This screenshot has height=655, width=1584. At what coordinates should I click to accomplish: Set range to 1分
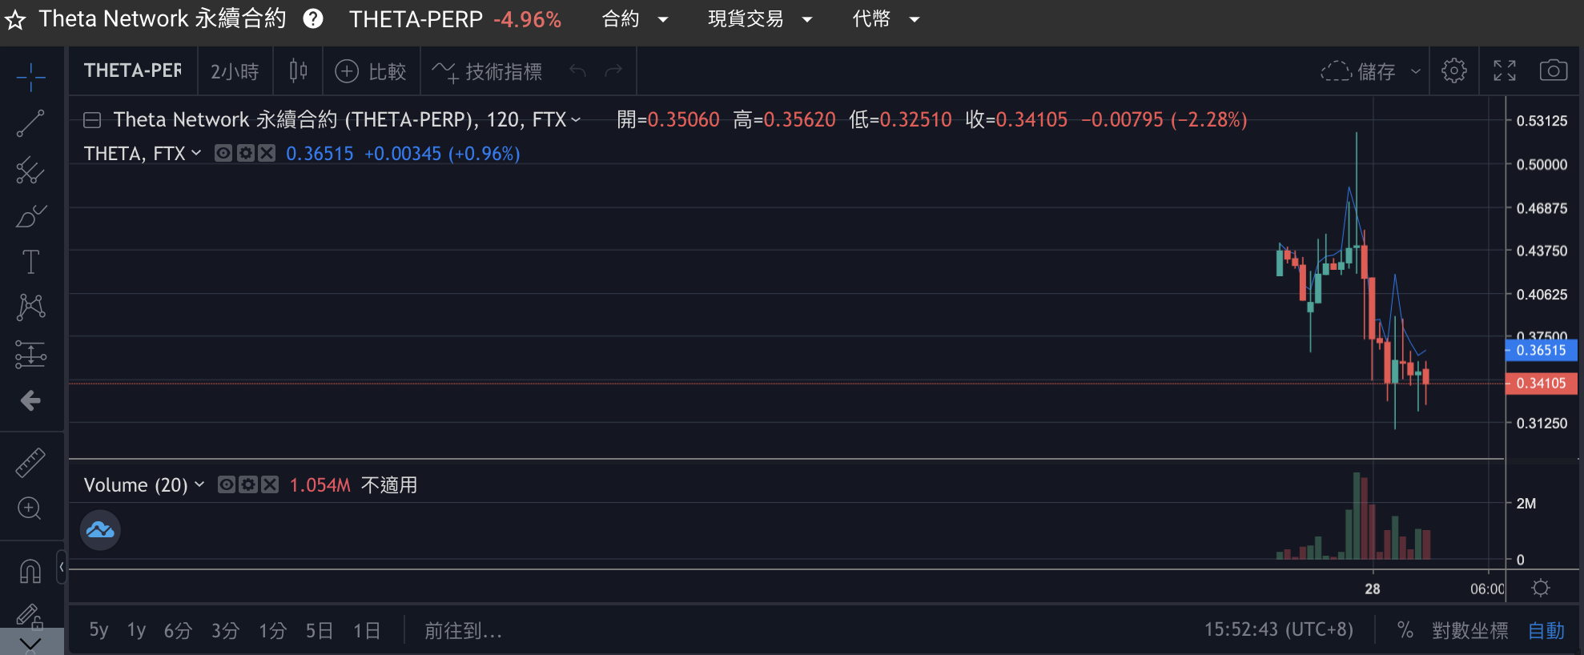point(272,631)
